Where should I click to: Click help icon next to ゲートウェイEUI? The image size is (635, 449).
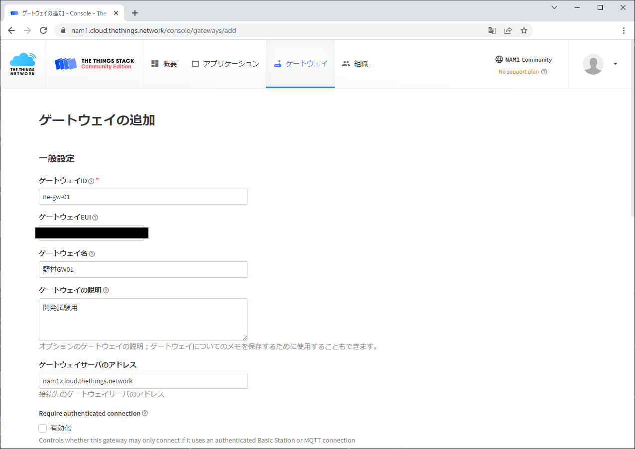(x=95, y=218)
